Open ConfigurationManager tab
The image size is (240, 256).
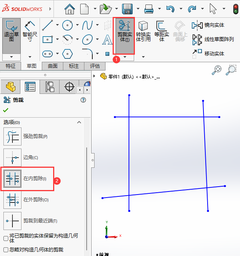coord(50,87)
